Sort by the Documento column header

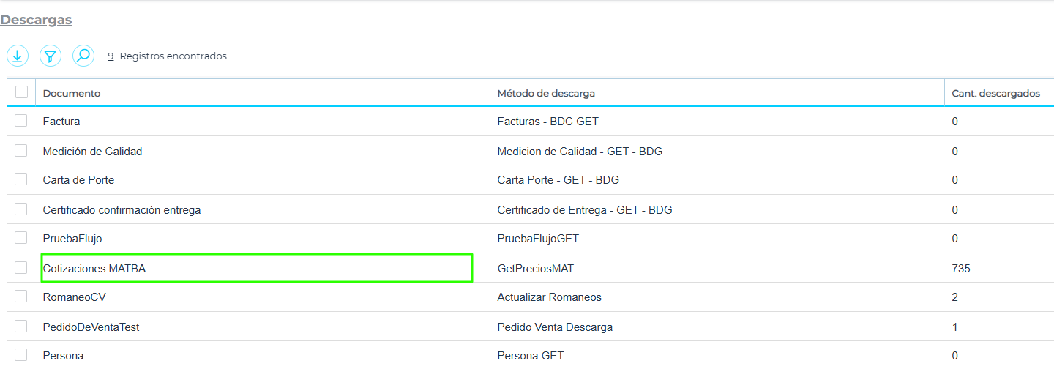(72, 93)
